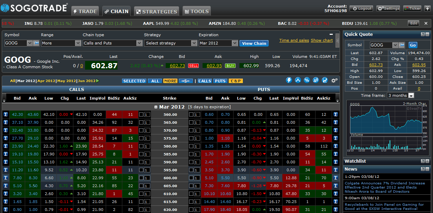Check the call checkbox for 600.00 strike
The width and height of the screenshot is (433, 213).
click(x=141, y=178)
